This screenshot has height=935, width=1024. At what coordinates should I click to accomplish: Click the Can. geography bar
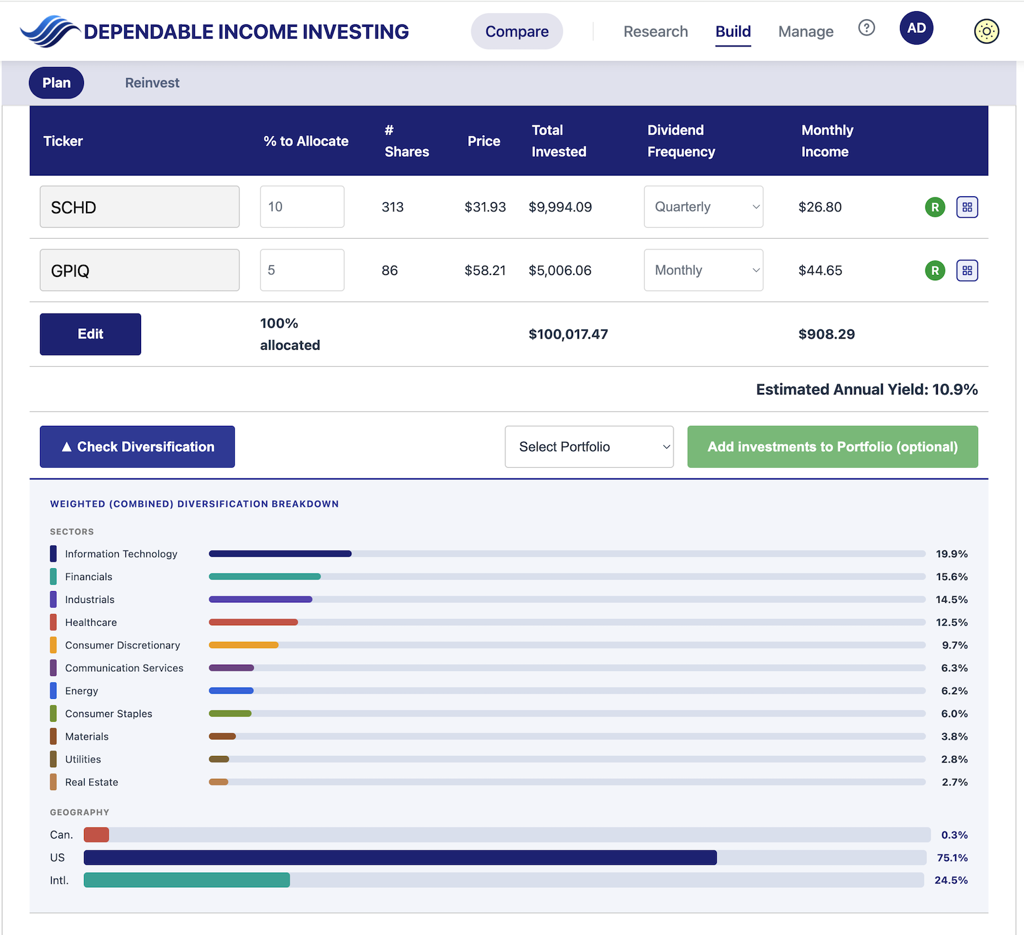point(507,835)
